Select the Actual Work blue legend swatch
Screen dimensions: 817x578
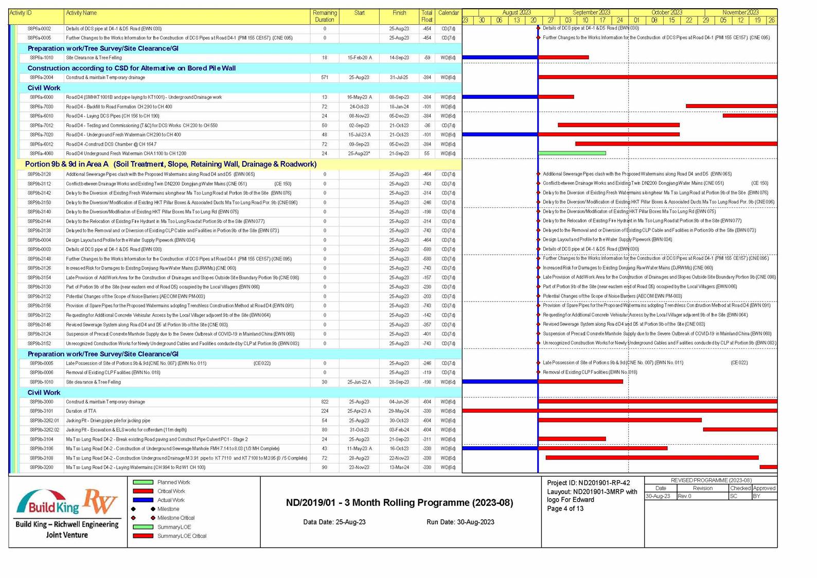[143, 500]
